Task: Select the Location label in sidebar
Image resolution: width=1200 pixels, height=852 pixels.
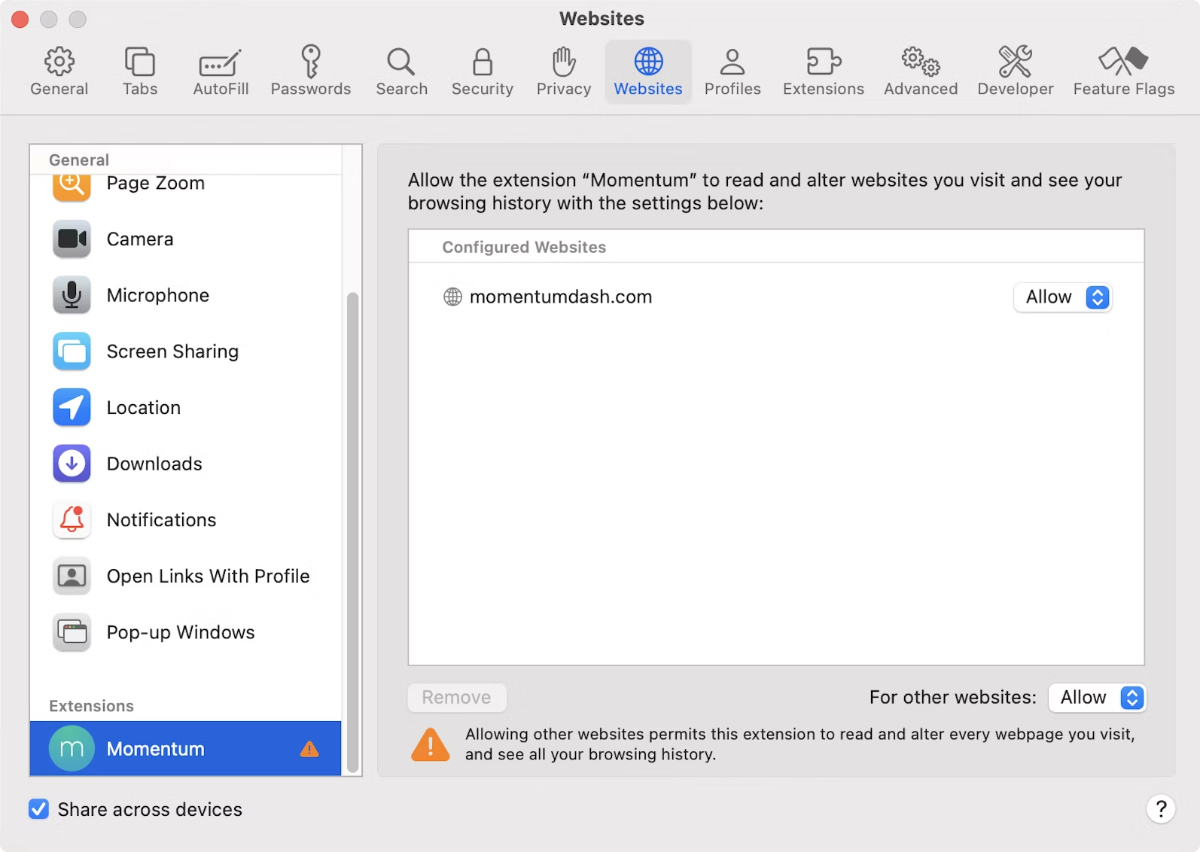Action: point(144,407)
